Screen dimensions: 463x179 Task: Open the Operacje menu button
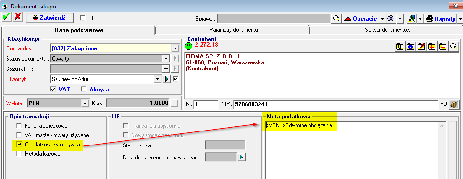360,19
